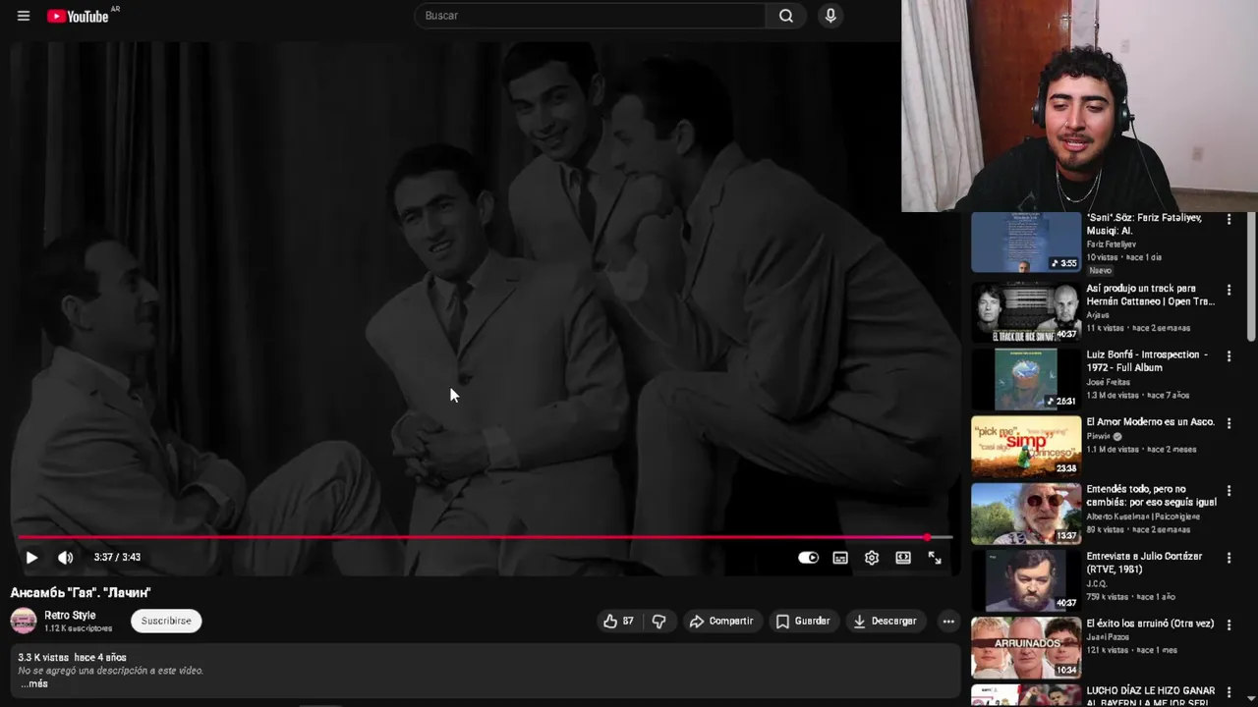Open player settings gear
This screenshot has height=707, width=1258.
coord(872,558)
